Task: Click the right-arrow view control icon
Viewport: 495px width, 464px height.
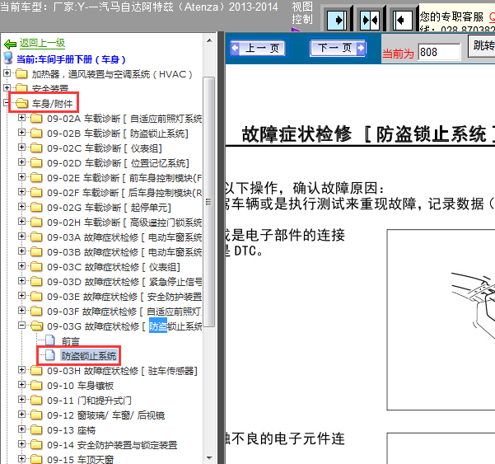Action: [x=337, y=20]
